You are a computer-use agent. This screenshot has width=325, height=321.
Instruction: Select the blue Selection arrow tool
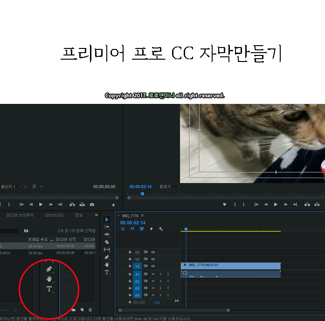107,219
